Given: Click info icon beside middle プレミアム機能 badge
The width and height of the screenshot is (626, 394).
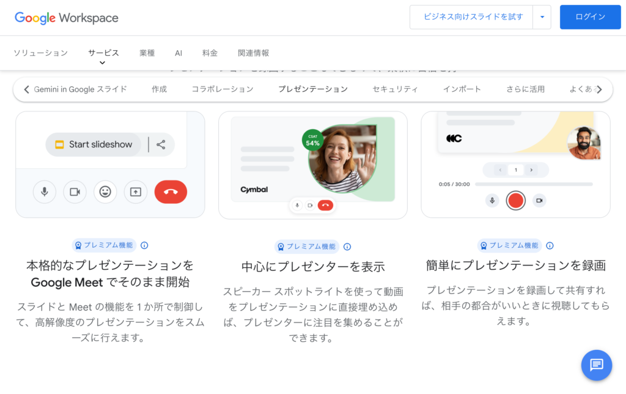Looking at the screenshot, I should (x=347, y=247).
